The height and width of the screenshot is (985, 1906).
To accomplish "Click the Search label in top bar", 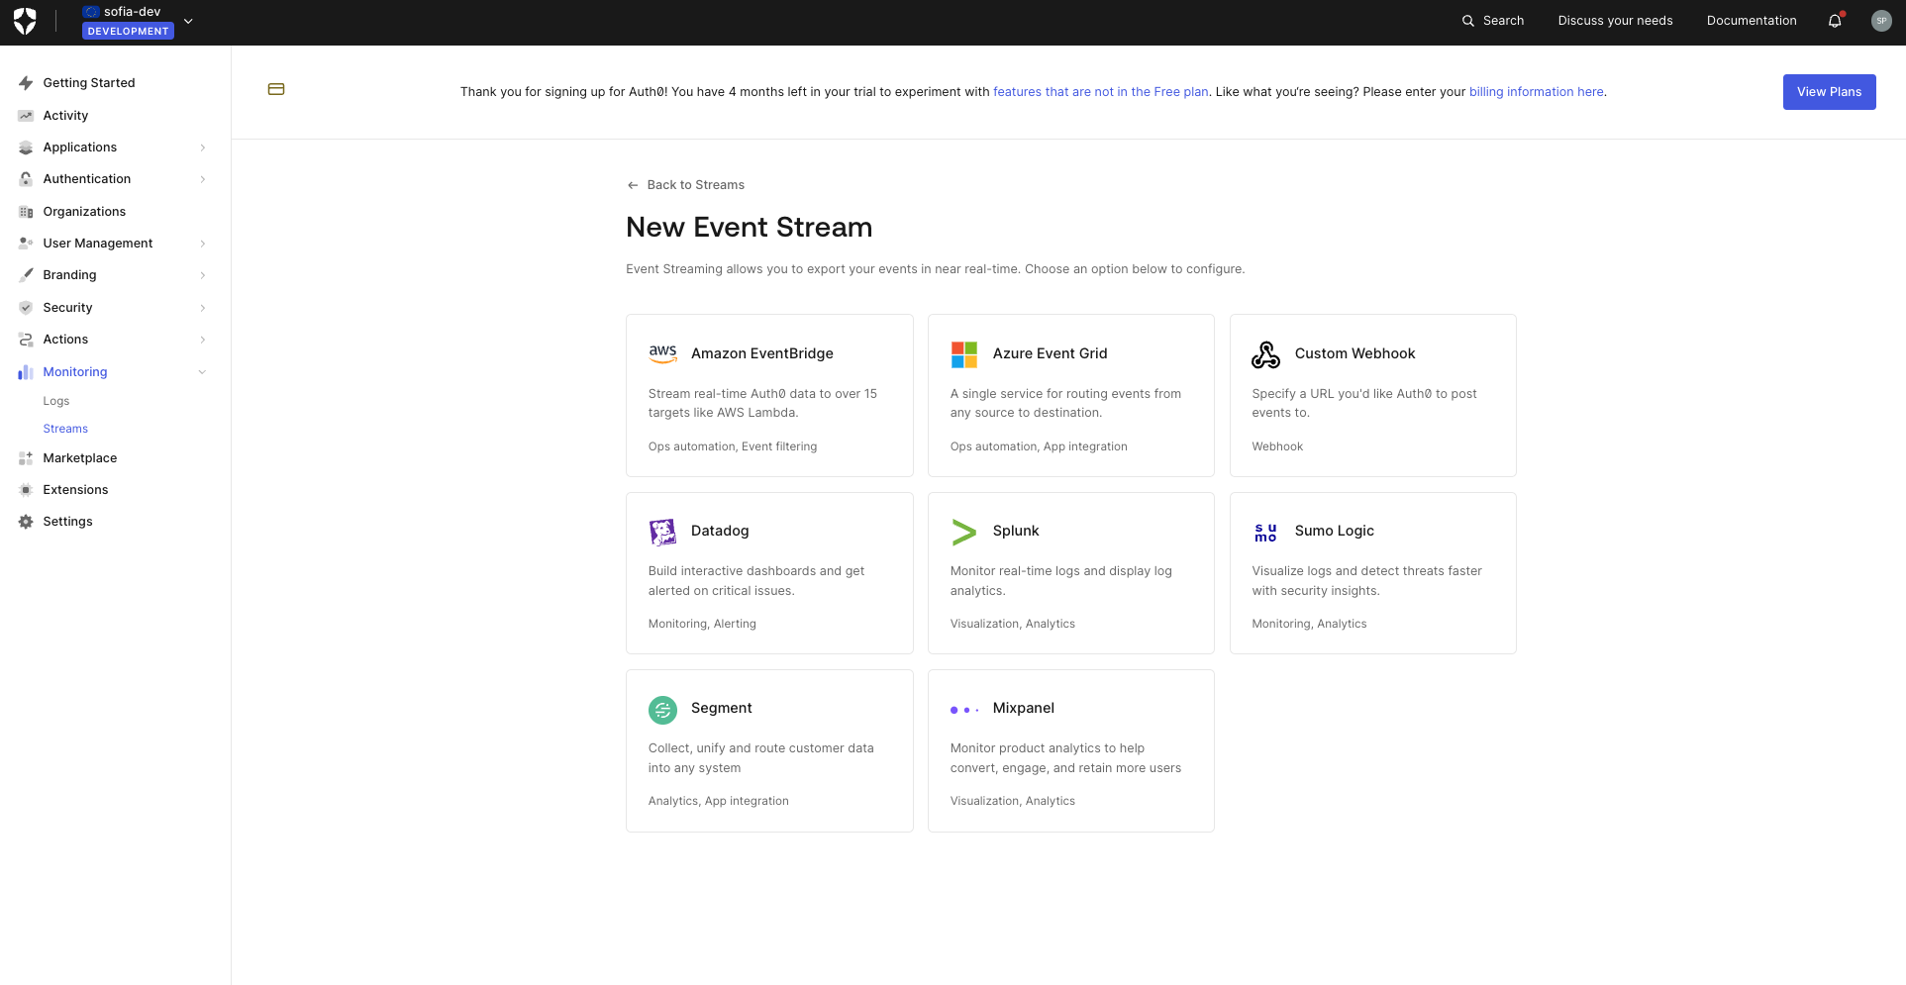I will click(1503, 21).
